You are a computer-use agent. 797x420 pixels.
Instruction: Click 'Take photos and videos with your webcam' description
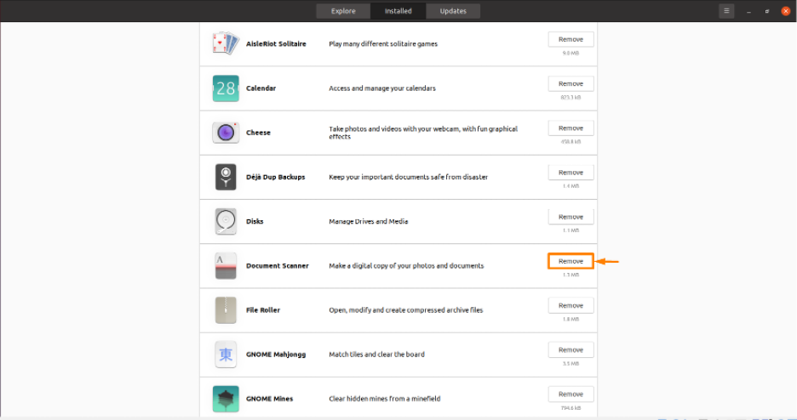(x=423, y=133)
